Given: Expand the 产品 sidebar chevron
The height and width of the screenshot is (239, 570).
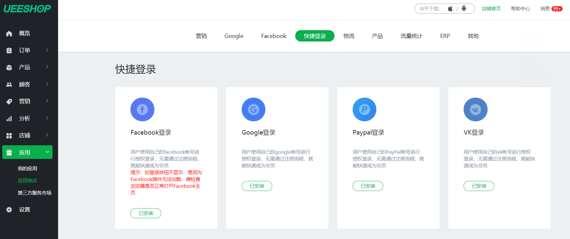Looking at the screenshot, I should click(47, 67).
